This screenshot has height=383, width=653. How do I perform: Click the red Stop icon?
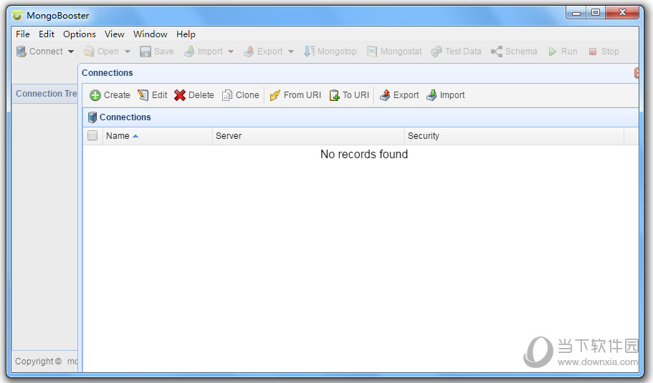point(593,52)
